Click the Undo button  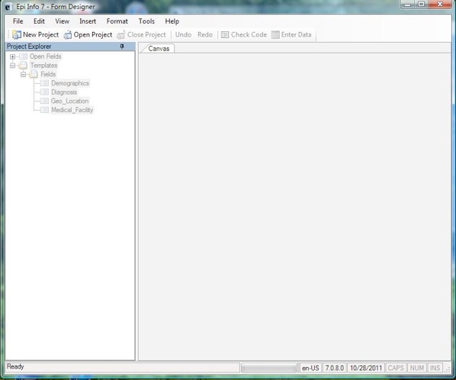(183, 34)
